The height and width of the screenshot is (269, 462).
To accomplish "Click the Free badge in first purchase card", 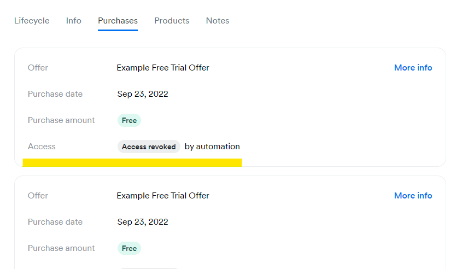I will 129,120.
